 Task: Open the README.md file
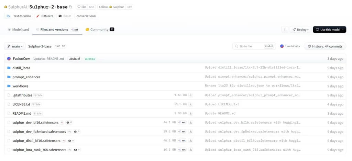click(x=22, y=114)
